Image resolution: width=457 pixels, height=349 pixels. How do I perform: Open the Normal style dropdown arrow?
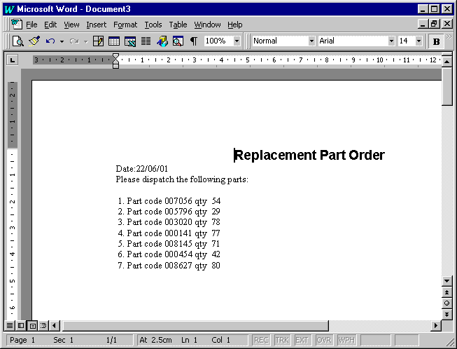coord(312,41)
